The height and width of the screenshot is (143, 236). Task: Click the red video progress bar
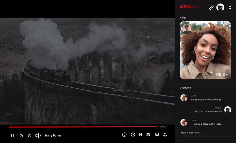point(83,127)
